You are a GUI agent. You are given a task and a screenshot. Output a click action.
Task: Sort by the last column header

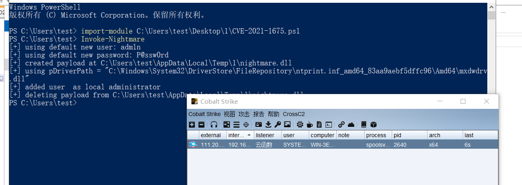(x=480, y=135)
